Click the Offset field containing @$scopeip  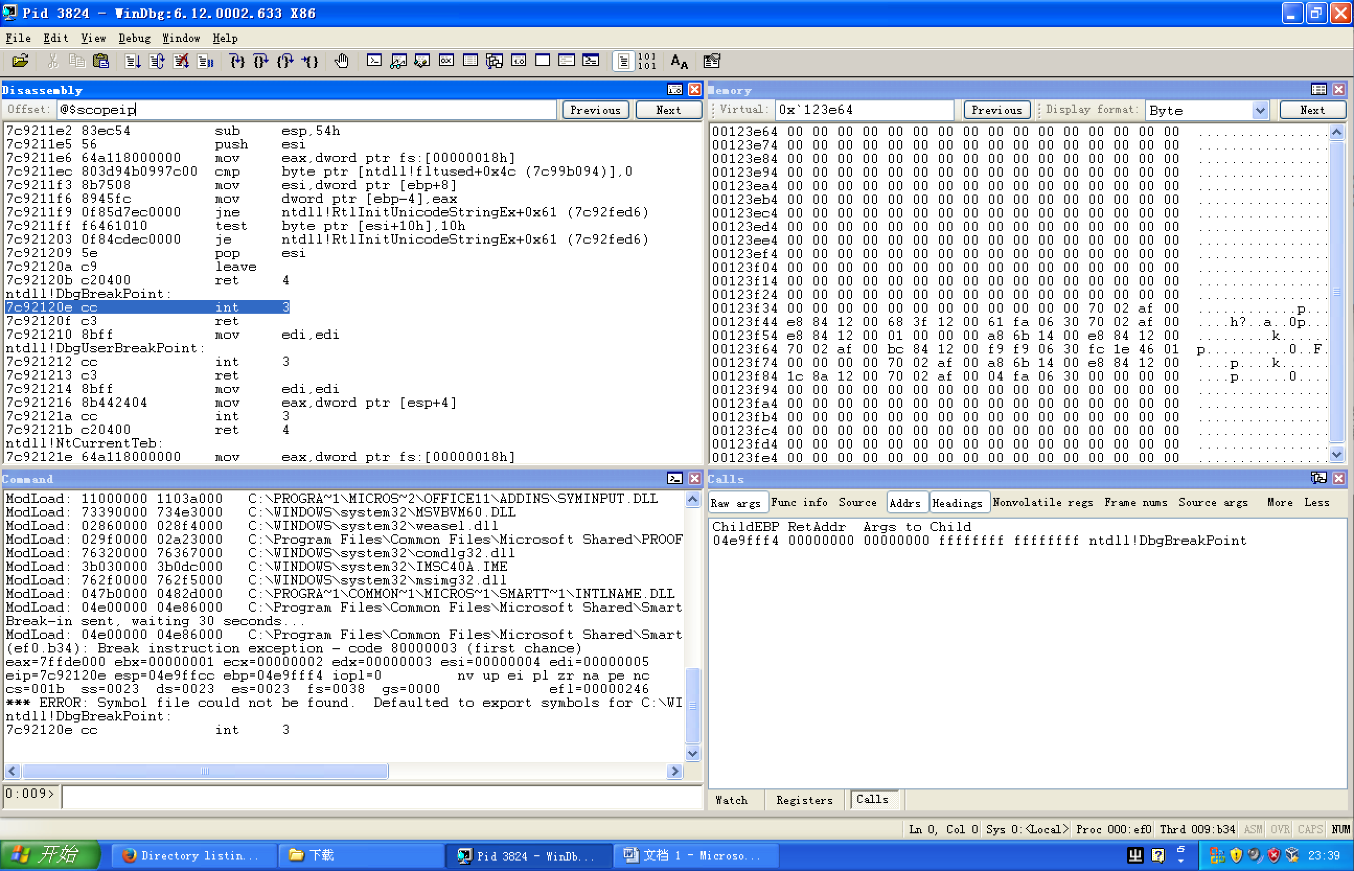(x=306, y=110)
